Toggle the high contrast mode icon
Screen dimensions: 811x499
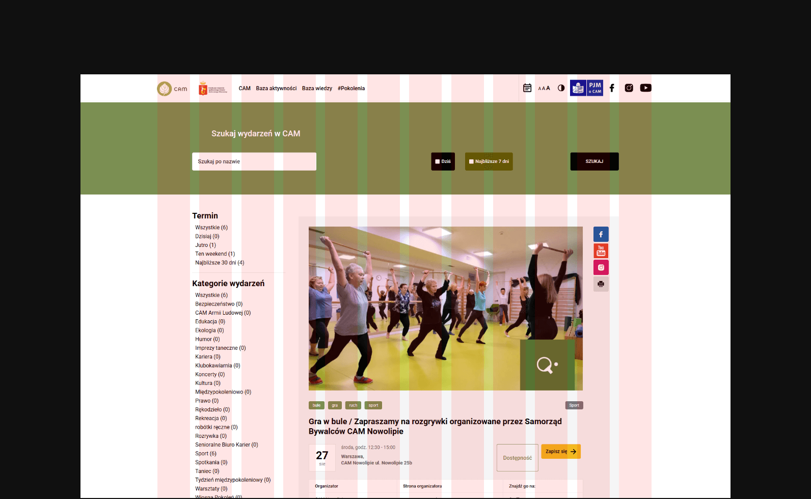pyautogui.click(x=561, y=88)
